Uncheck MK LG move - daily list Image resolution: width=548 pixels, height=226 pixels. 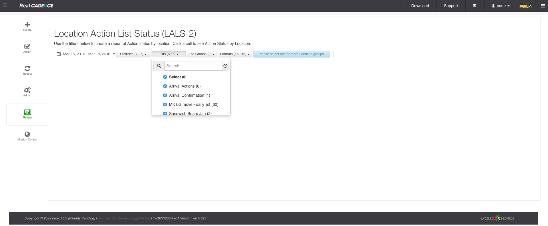click(x=165, y=104)
